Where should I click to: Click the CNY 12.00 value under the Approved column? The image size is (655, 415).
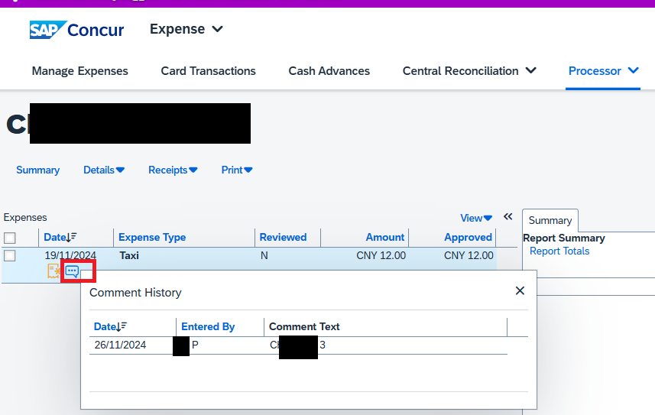click(x=469, y=255)
